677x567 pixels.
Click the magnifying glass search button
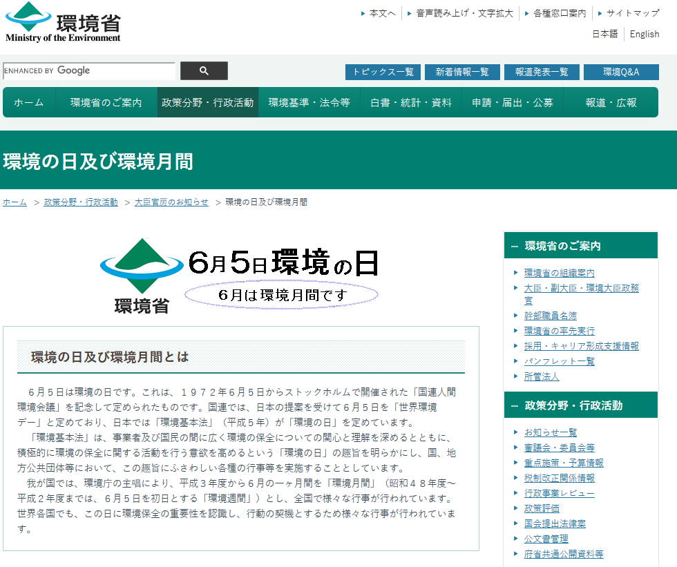click(x=204, y=70)
